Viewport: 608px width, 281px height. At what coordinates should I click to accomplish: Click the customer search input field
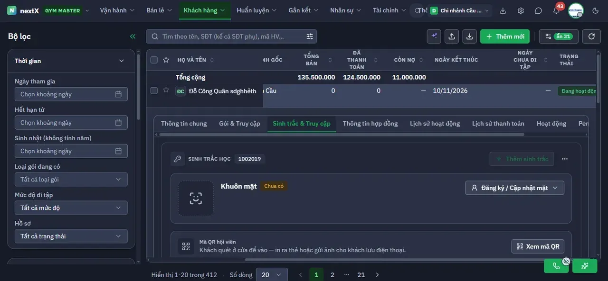click(231, 36)
